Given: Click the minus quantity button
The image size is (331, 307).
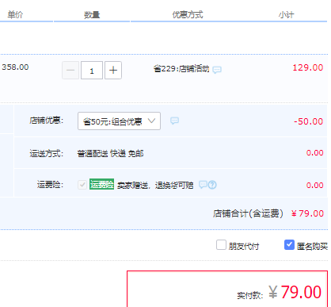Looking at the screenshot, I should [x=70, y=71].
